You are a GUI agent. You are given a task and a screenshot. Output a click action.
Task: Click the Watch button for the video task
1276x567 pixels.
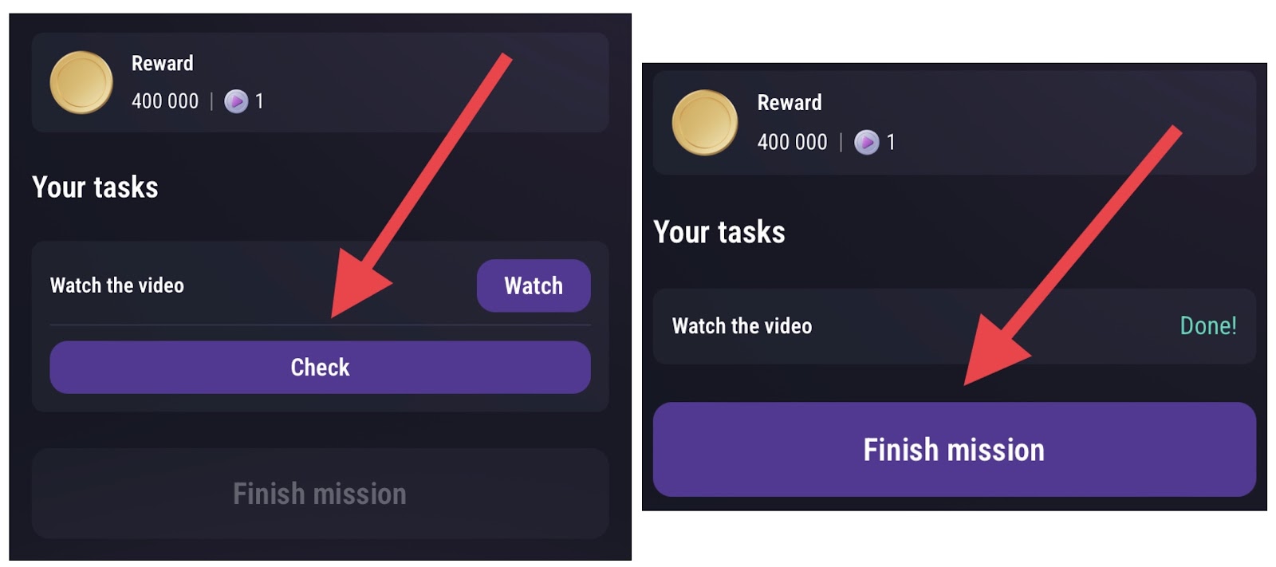pos(534,285)
